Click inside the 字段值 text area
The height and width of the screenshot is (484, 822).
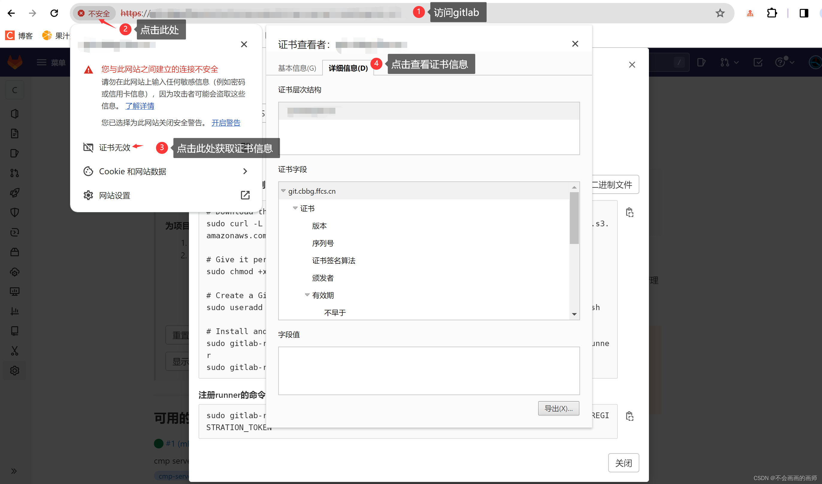[x=429, y=371]
